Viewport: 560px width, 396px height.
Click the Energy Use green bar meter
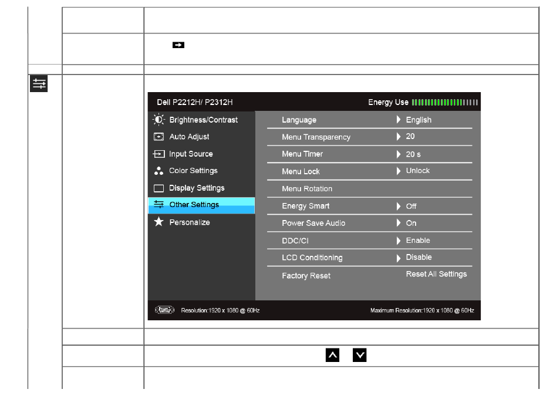444,103
